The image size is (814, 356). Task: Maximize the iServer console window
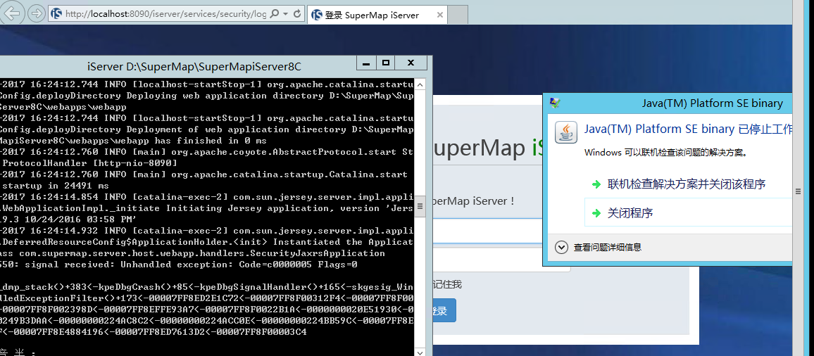385,63
